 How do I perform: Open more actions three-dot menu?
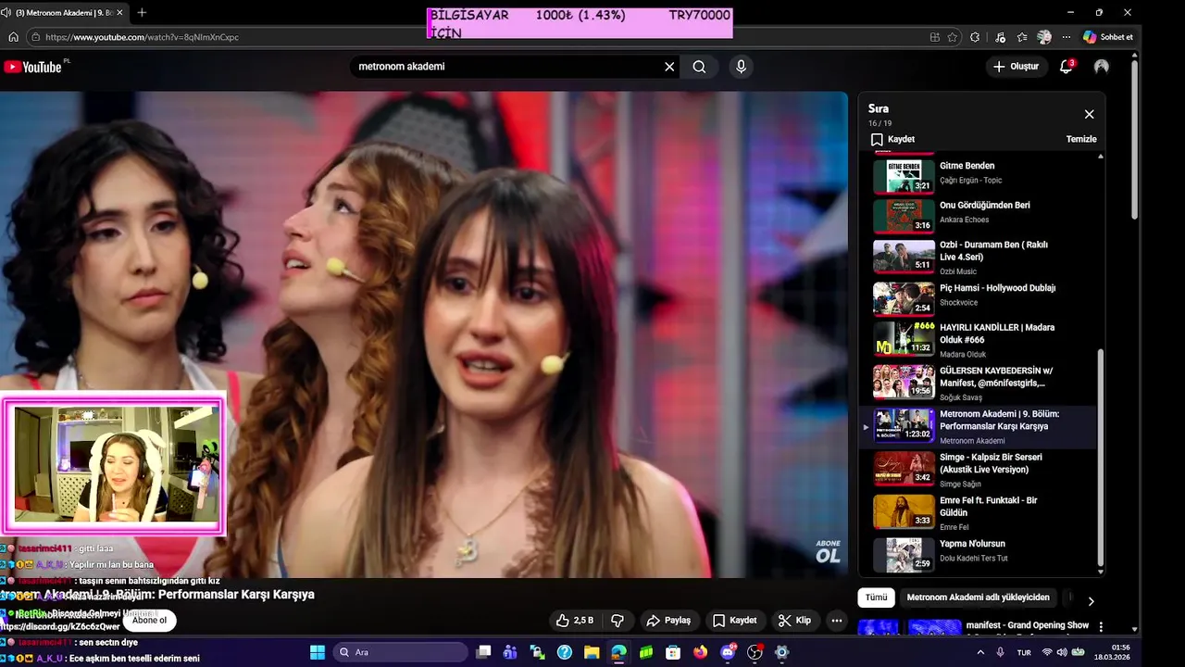click(x=837, y=621)
